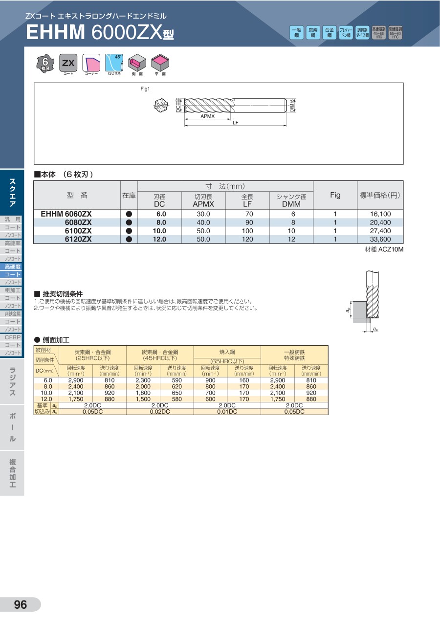
Task: Click CFRP in the side index
Action: click(12, 337)
